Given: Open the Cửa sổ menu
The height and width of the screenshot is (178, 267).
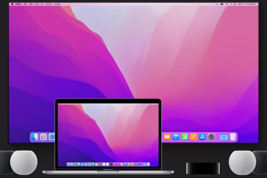Looking at the screenshot, I should pos(49,4).
